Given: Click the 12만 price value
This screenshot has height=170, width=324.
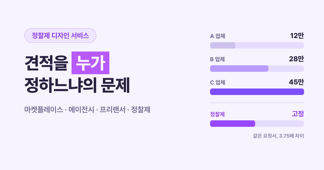Looking at the screenshot, I should point(297,36).
